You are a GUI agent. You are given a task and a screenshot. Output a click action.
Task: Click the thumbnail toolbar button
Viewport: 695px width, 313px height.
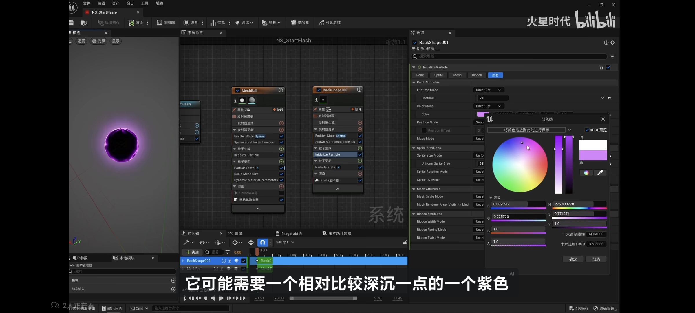click(166, 23)
